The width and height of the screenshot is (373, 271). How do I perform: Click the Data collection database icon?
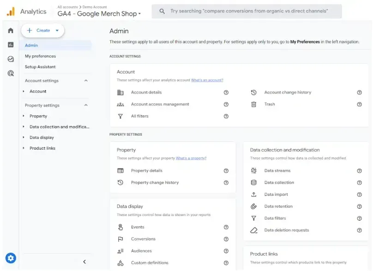pyautogui.click(x=253, y=182)
